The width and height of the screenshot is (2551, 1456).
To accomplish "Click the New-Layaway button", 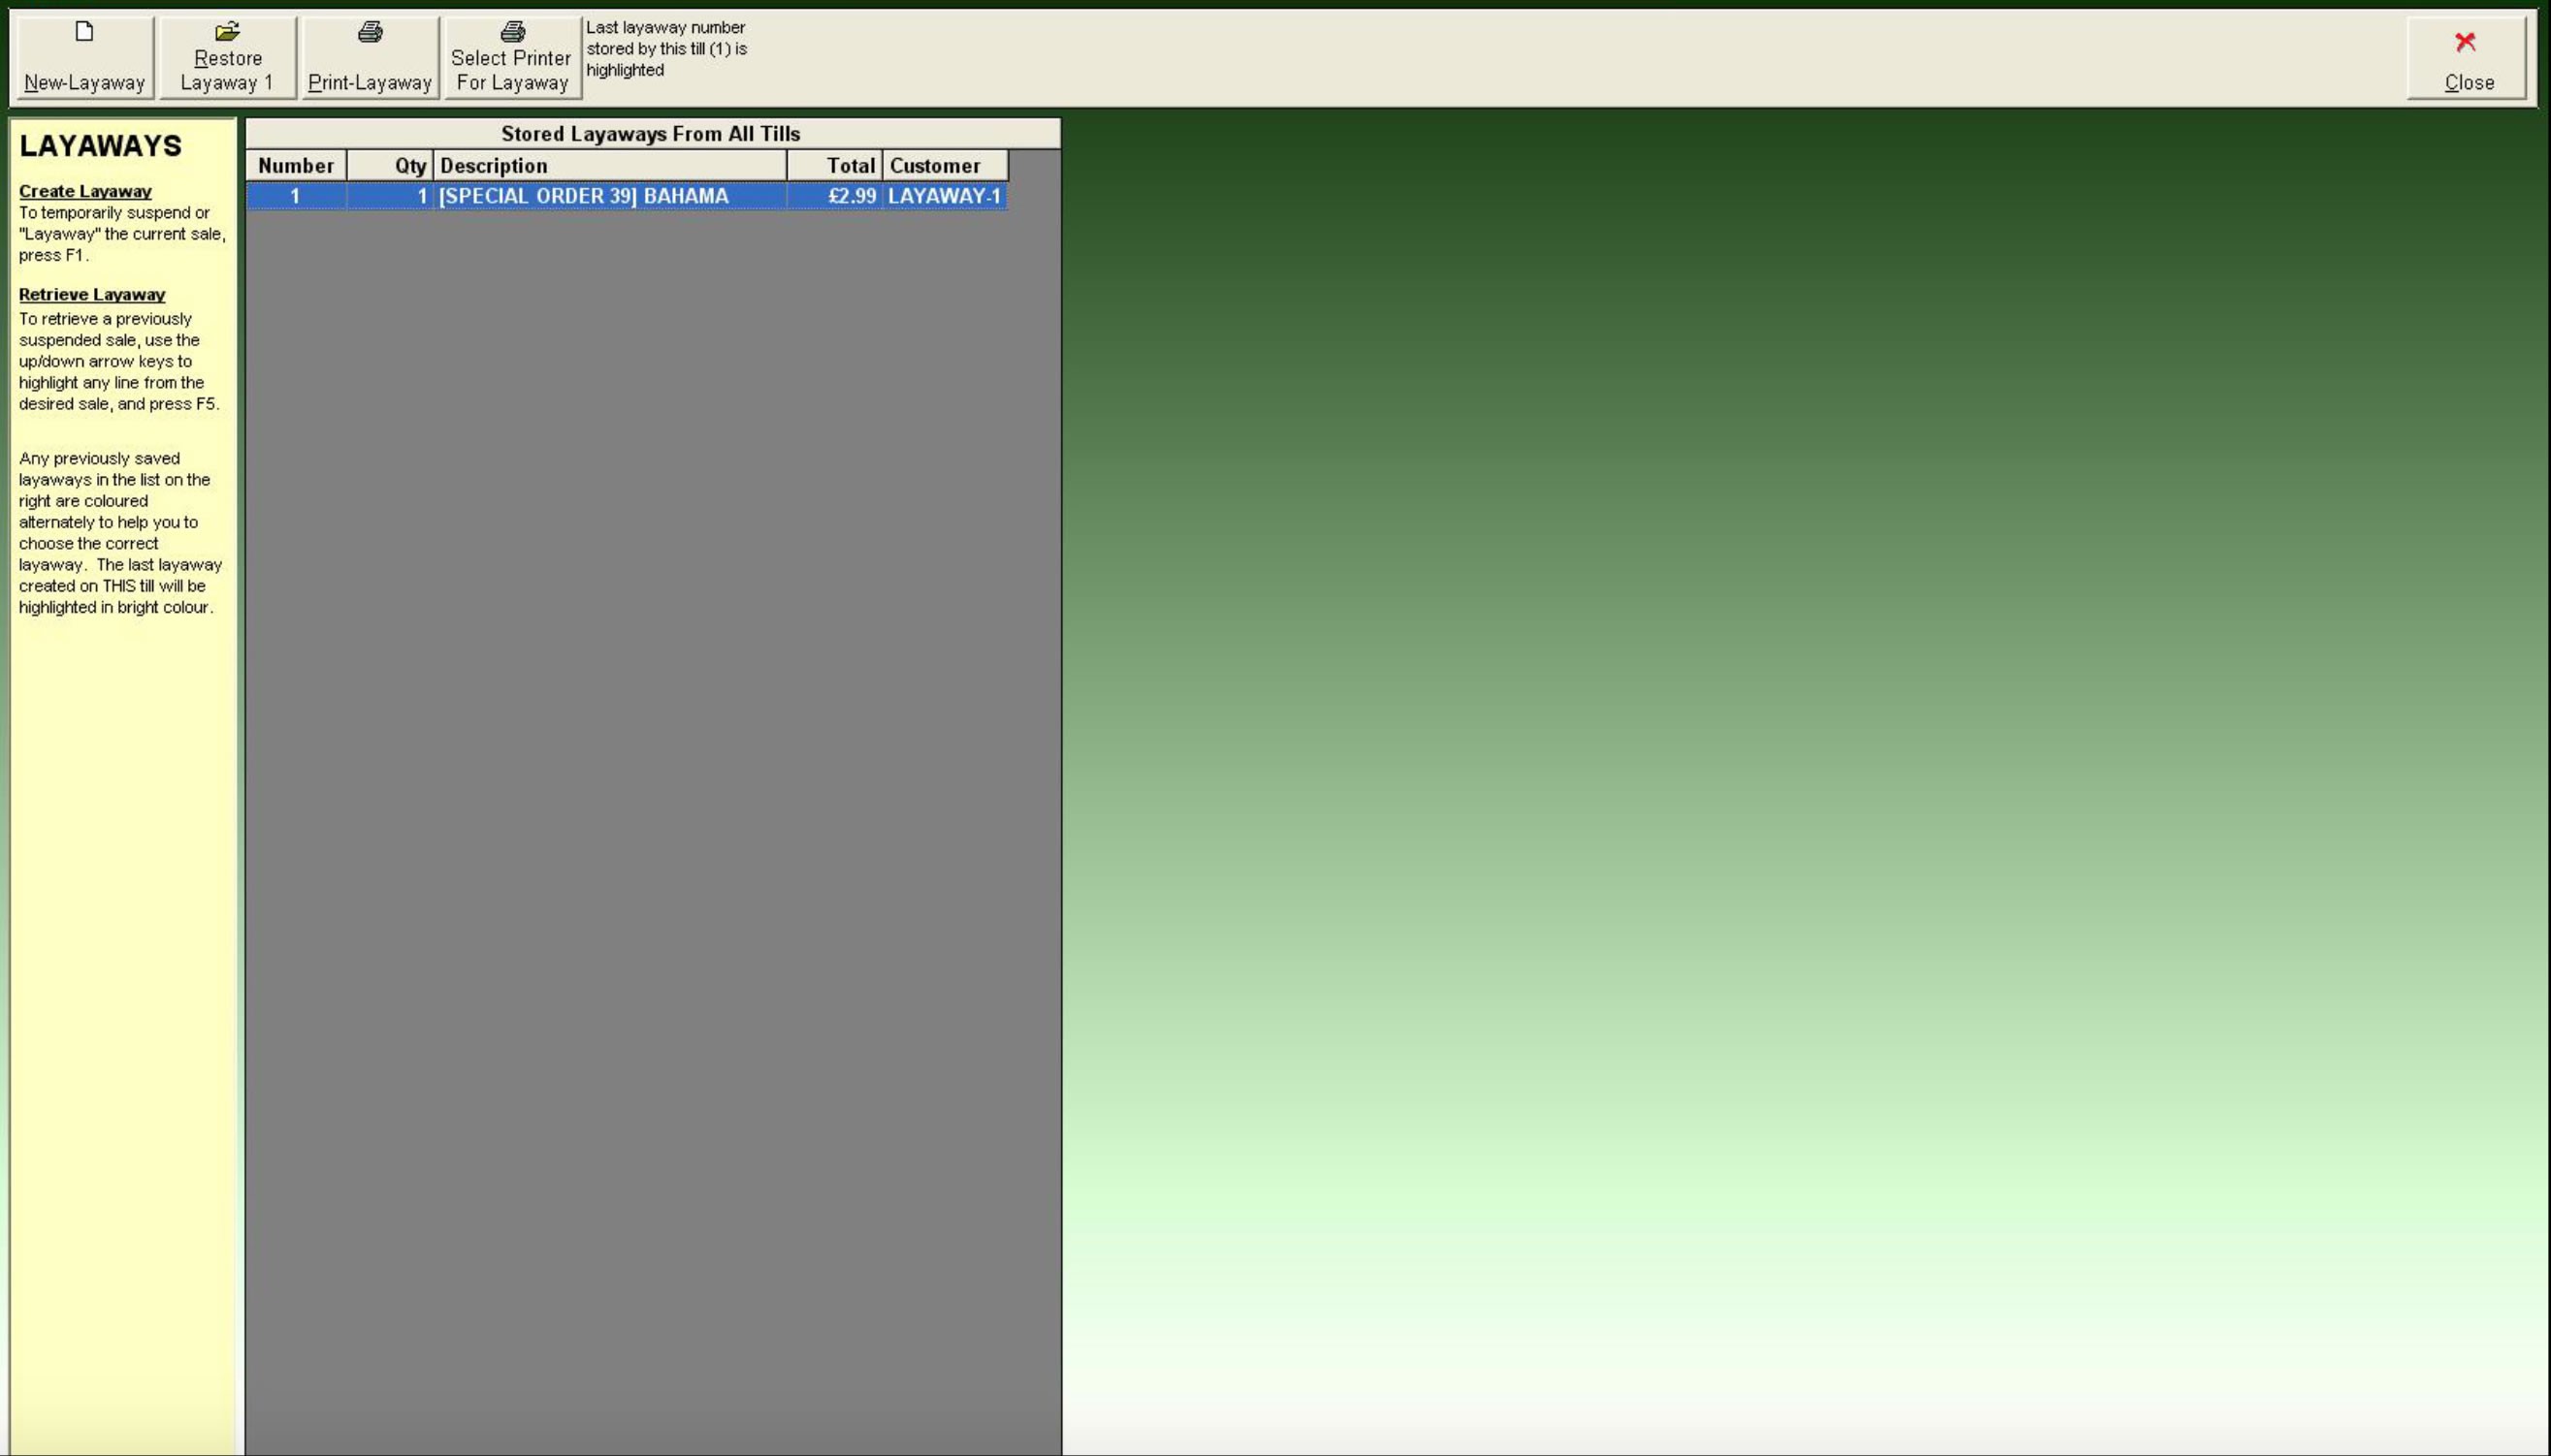I will click(85, 57).
